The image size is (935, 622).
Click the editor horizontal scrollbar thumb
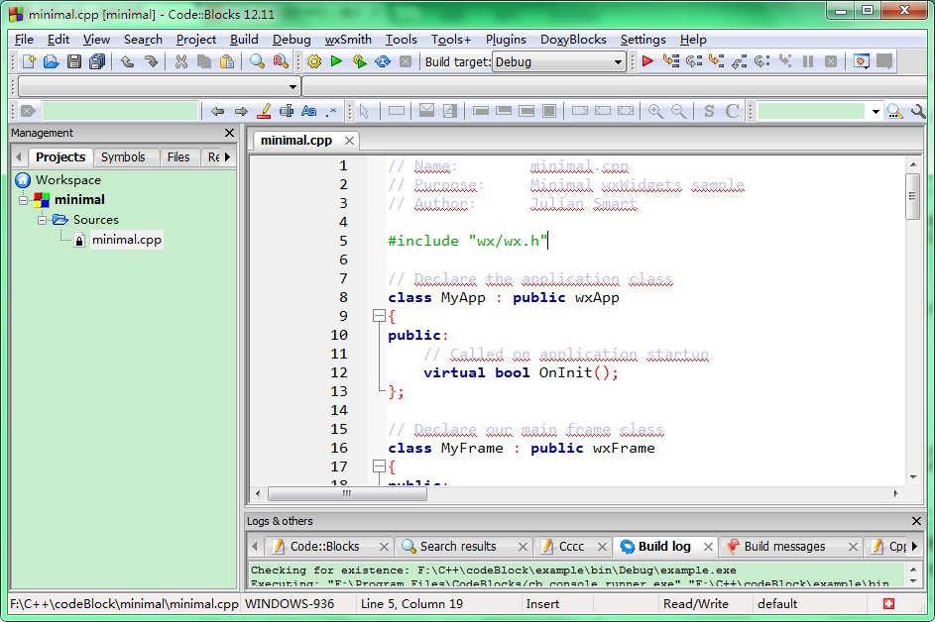347,493
